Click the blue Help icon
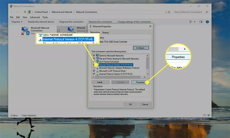The image size is (230, 138). 207,22
